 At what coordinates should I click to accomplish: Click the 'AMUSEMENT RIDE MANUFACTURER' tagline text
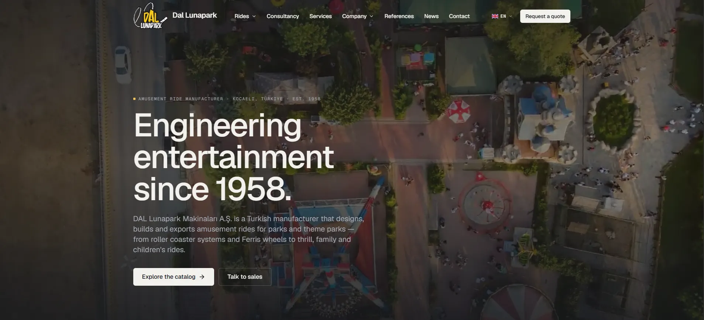(181, 99)
